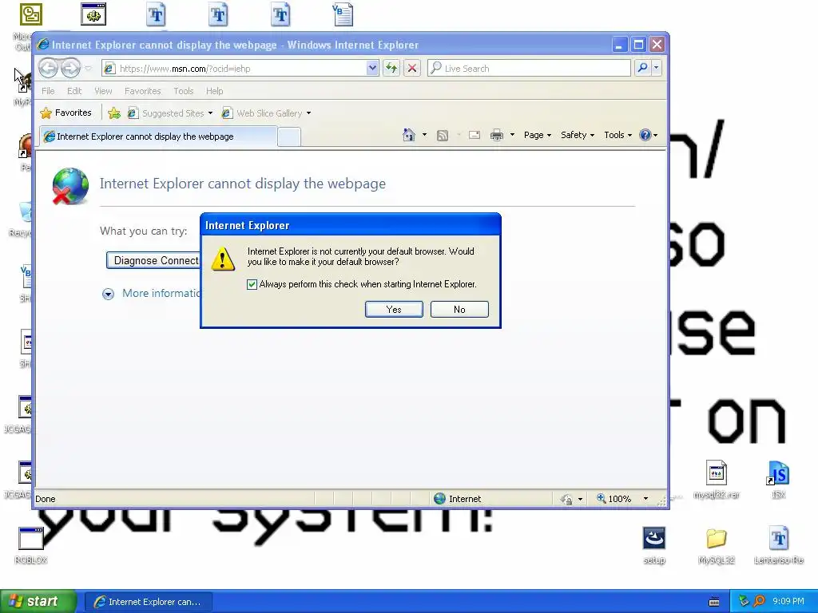Select the ROBLOX desktop icon
The height and width of the screenshot is (613, 818).
31,545
